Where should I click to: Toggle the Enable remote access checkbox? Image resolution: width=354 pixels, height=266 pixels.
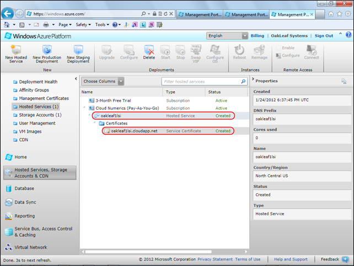pyautogui.click(x=278, y=48)
